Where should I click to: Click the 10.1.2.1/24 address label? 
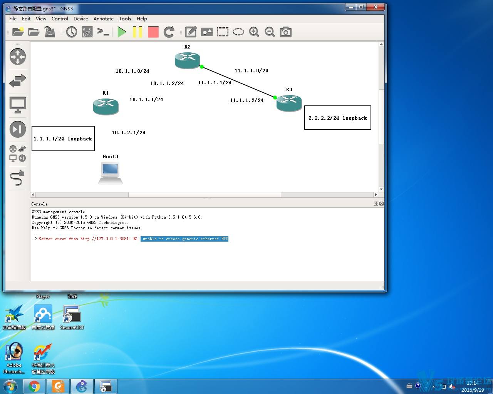[129, 133]
